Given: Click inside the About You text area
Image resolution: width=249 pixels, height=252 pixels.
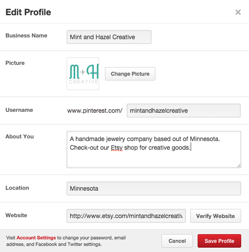Looking at the screenshot, I should pyautogui.click(x=154, y=149).
